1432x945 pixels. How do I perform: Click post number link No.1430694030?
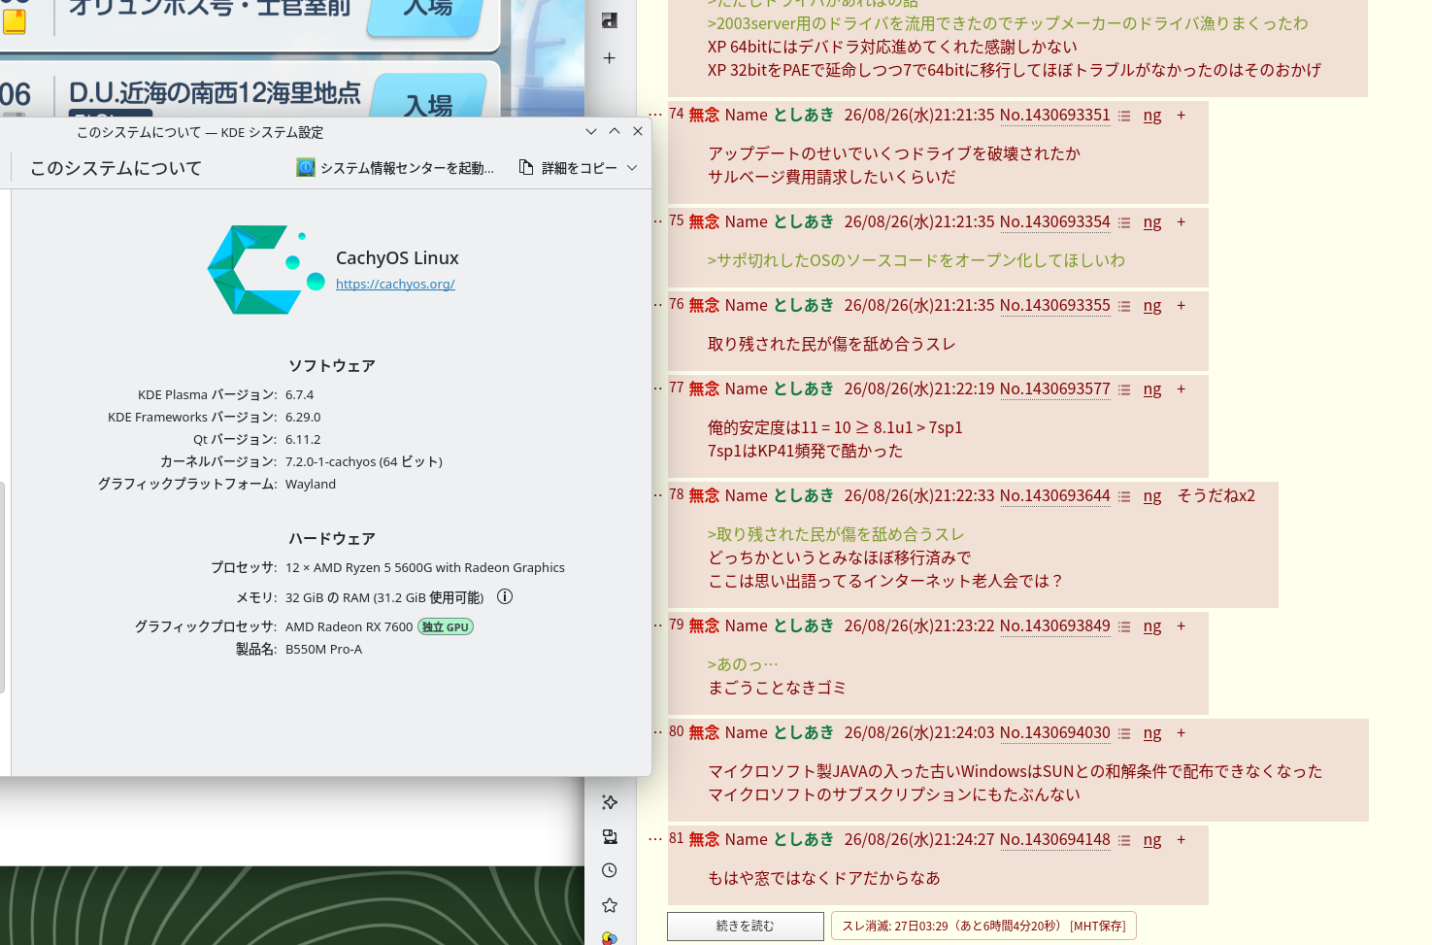click(1055, 732)
